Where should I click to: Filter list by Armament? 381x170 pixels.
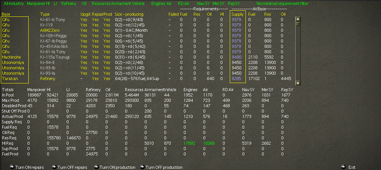click(x=121, y=4)
